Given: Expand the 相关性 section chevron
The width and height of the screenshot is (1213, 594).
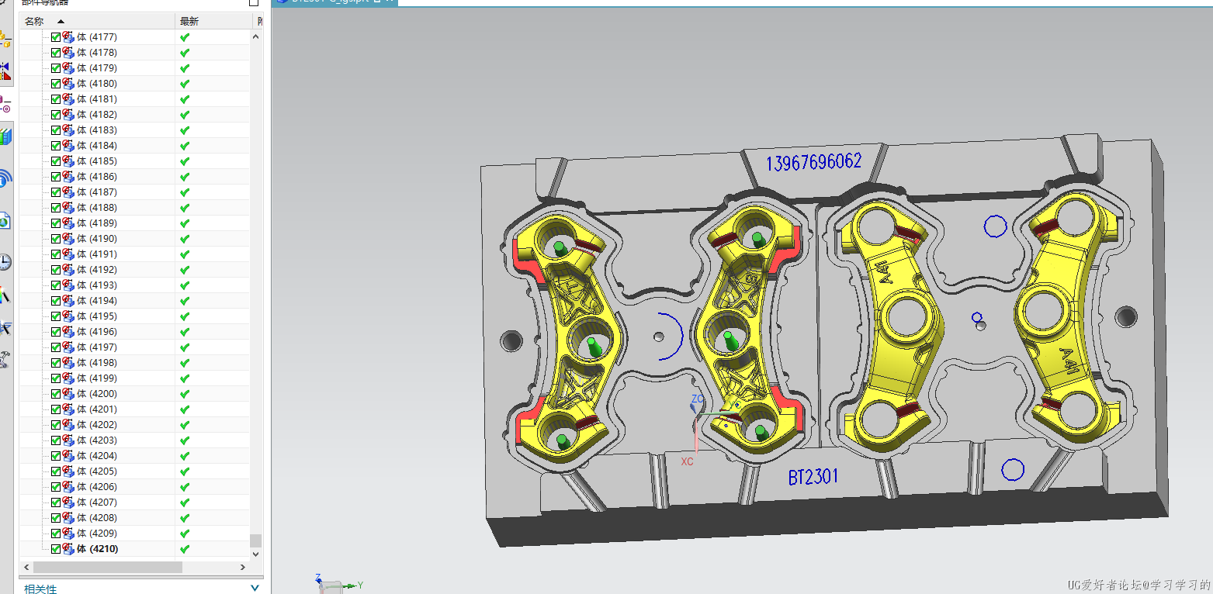Looking at the screenshot, I should point(255,589).
